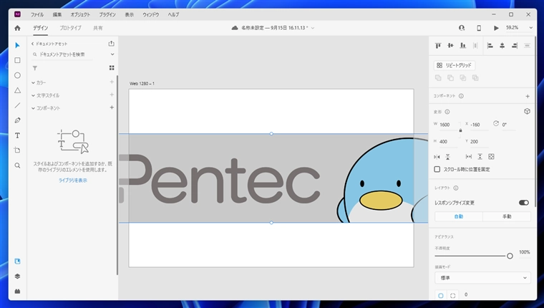The width and height of the screenshot is (544, 308).
Task: Open the ファイル menu
Action: pyautogui.click(x=37, y=14)
